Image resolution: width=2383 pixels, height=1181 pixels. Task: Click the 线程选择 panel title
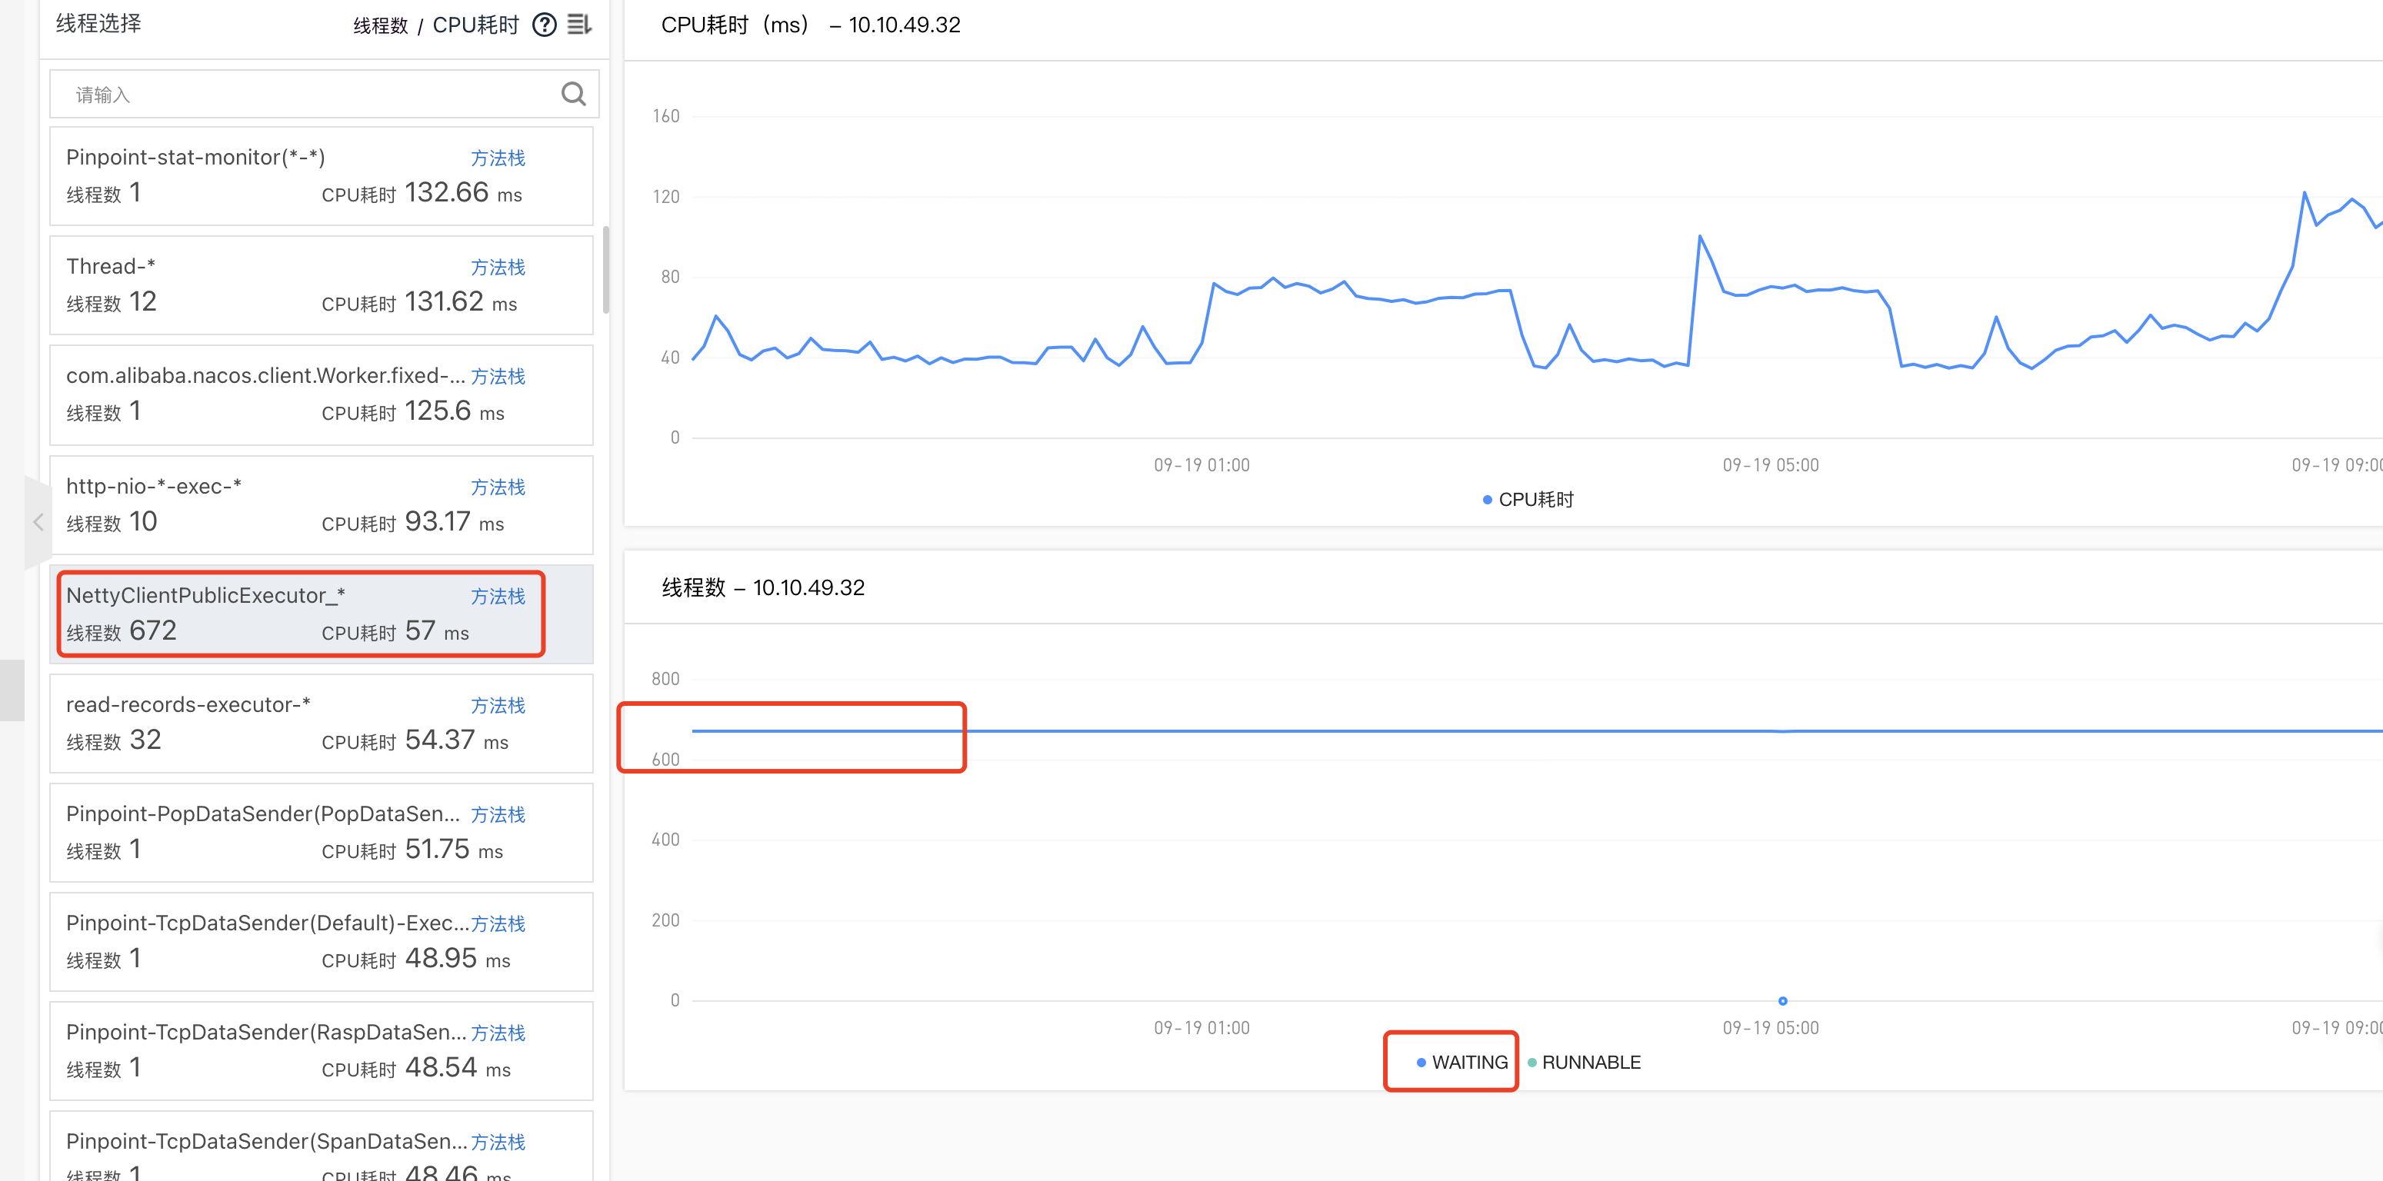coord(98,23)
